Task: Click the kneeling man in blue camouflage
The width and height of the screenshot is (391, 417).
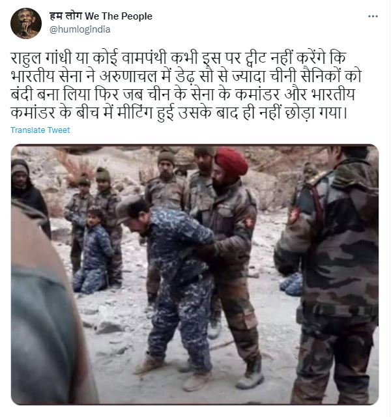Action: pos(93,252)
